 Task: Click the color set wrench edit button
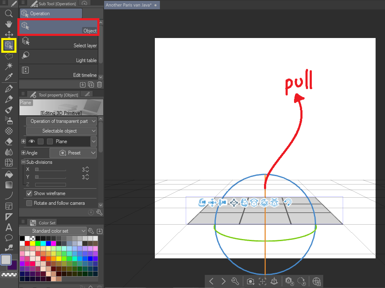91,231
